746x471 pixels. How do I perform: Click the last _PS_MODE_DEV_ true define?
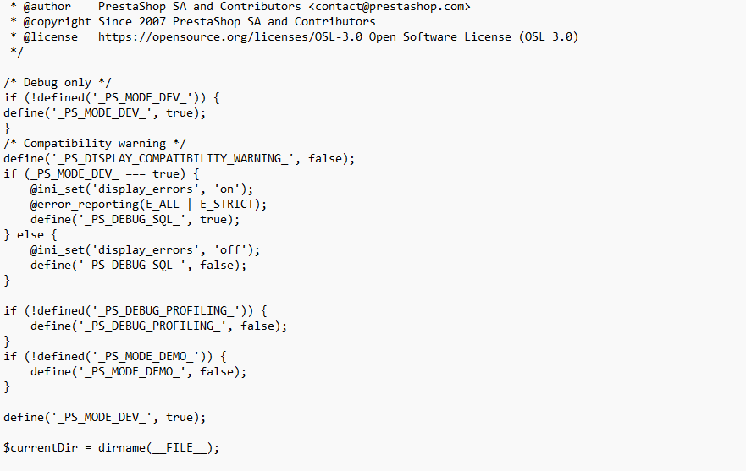click(105, 417)
